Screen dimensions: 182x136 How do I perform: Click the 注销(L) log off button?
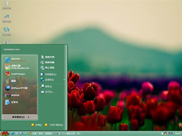[37, 125]
